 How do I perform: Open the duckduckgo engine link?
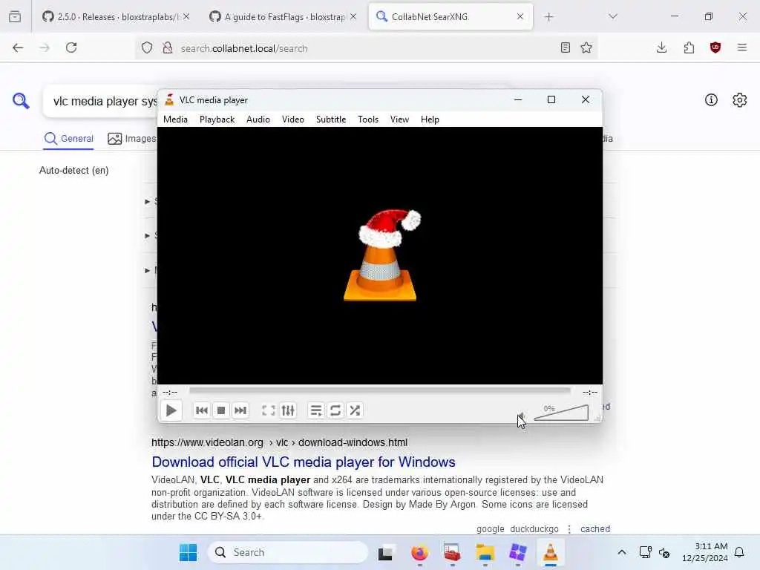coord(534,528)
